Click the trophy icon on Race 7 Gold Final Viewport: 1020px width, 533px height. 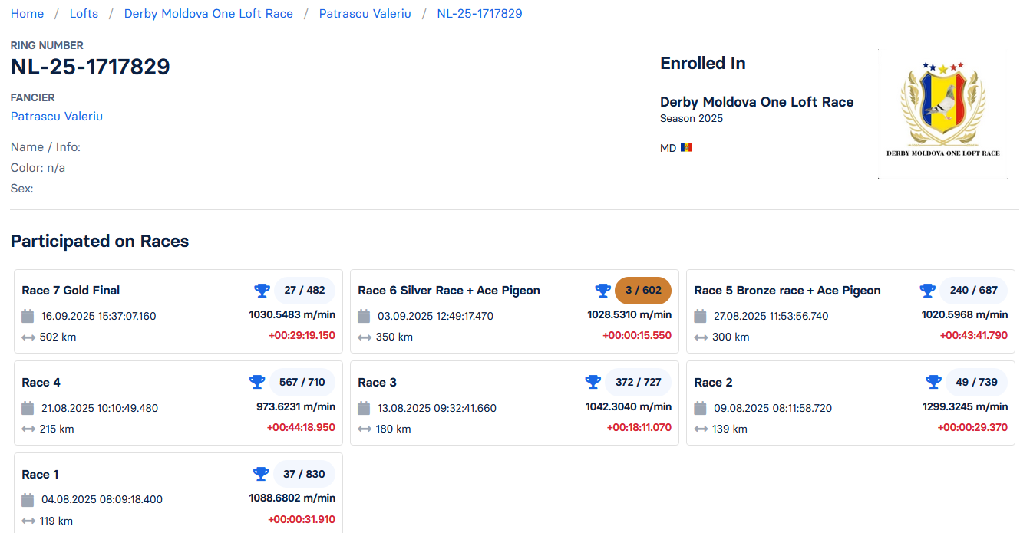click(x=262, y=291)
